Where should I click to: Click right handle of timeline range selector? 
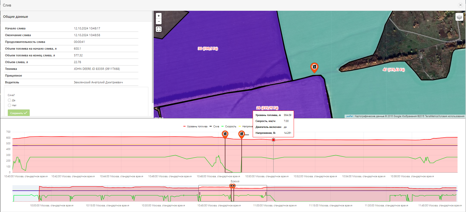tap(266, 193)
